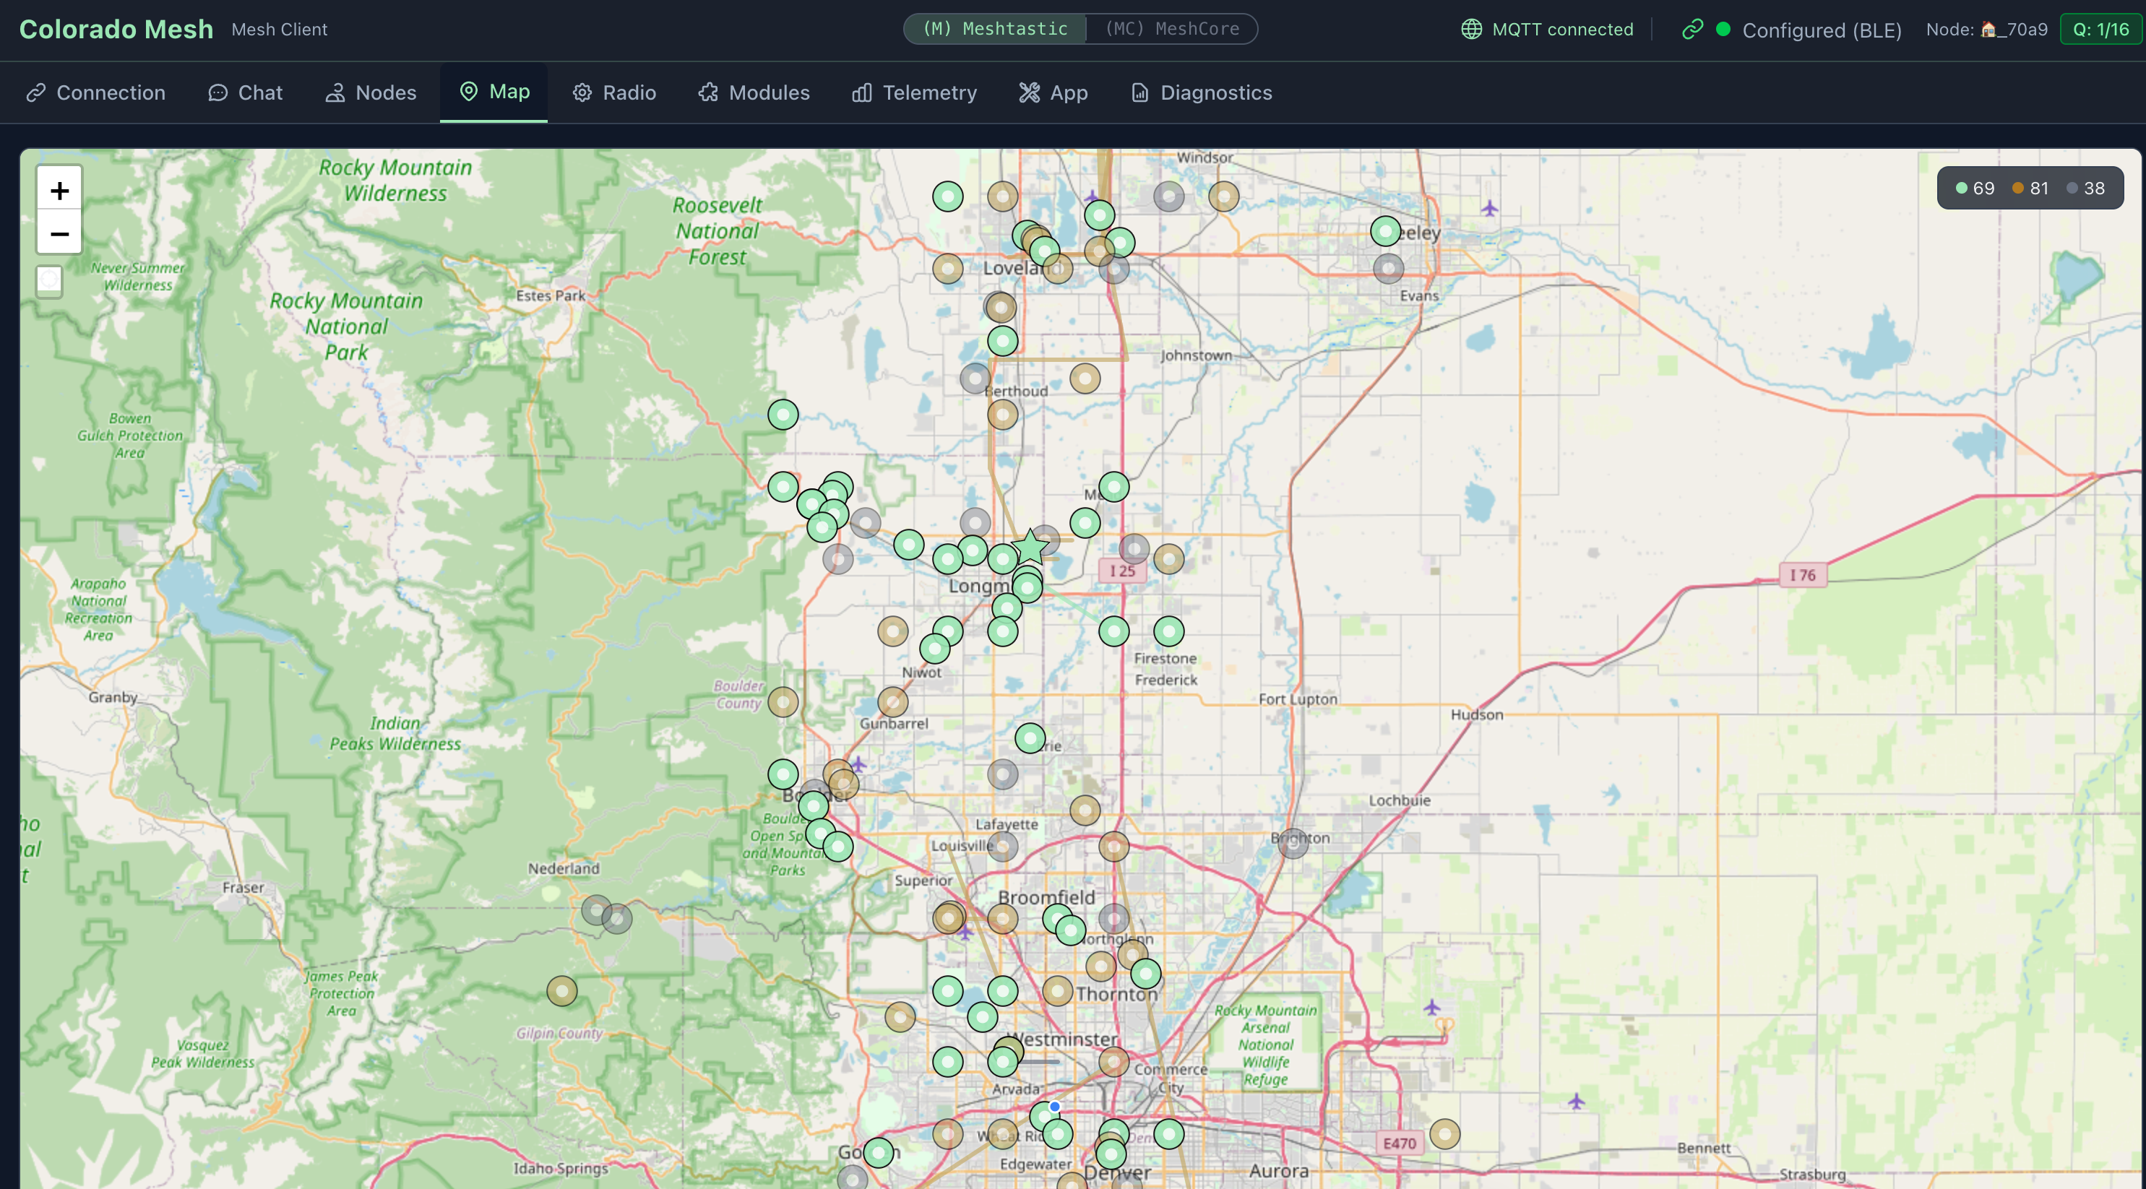Image resolution: width=2146 pixels, height=1189 pixels.
Task: Click the MQTT globe icon
Action: [x=1472, y=29]
